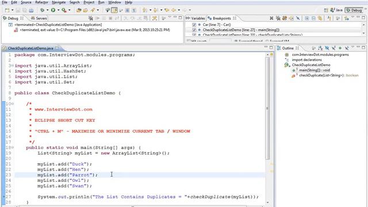The width and height of the screenshot is (368, 207).
Task: Switch to the Java perspective
Action: pyautogui.click(x=336, y=10)
